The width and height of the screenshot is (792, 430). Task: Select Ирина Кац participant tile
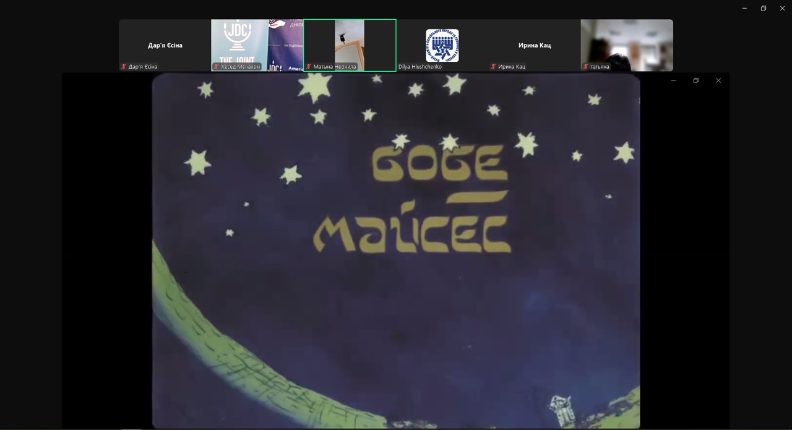coord(535,45)
